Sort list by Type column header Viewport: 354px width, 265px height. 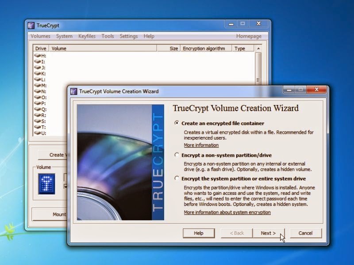(243, 49)
